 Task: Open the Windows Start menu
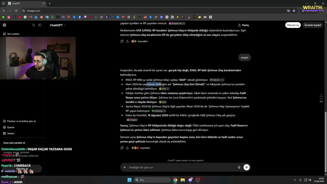(x=130, y=180)
